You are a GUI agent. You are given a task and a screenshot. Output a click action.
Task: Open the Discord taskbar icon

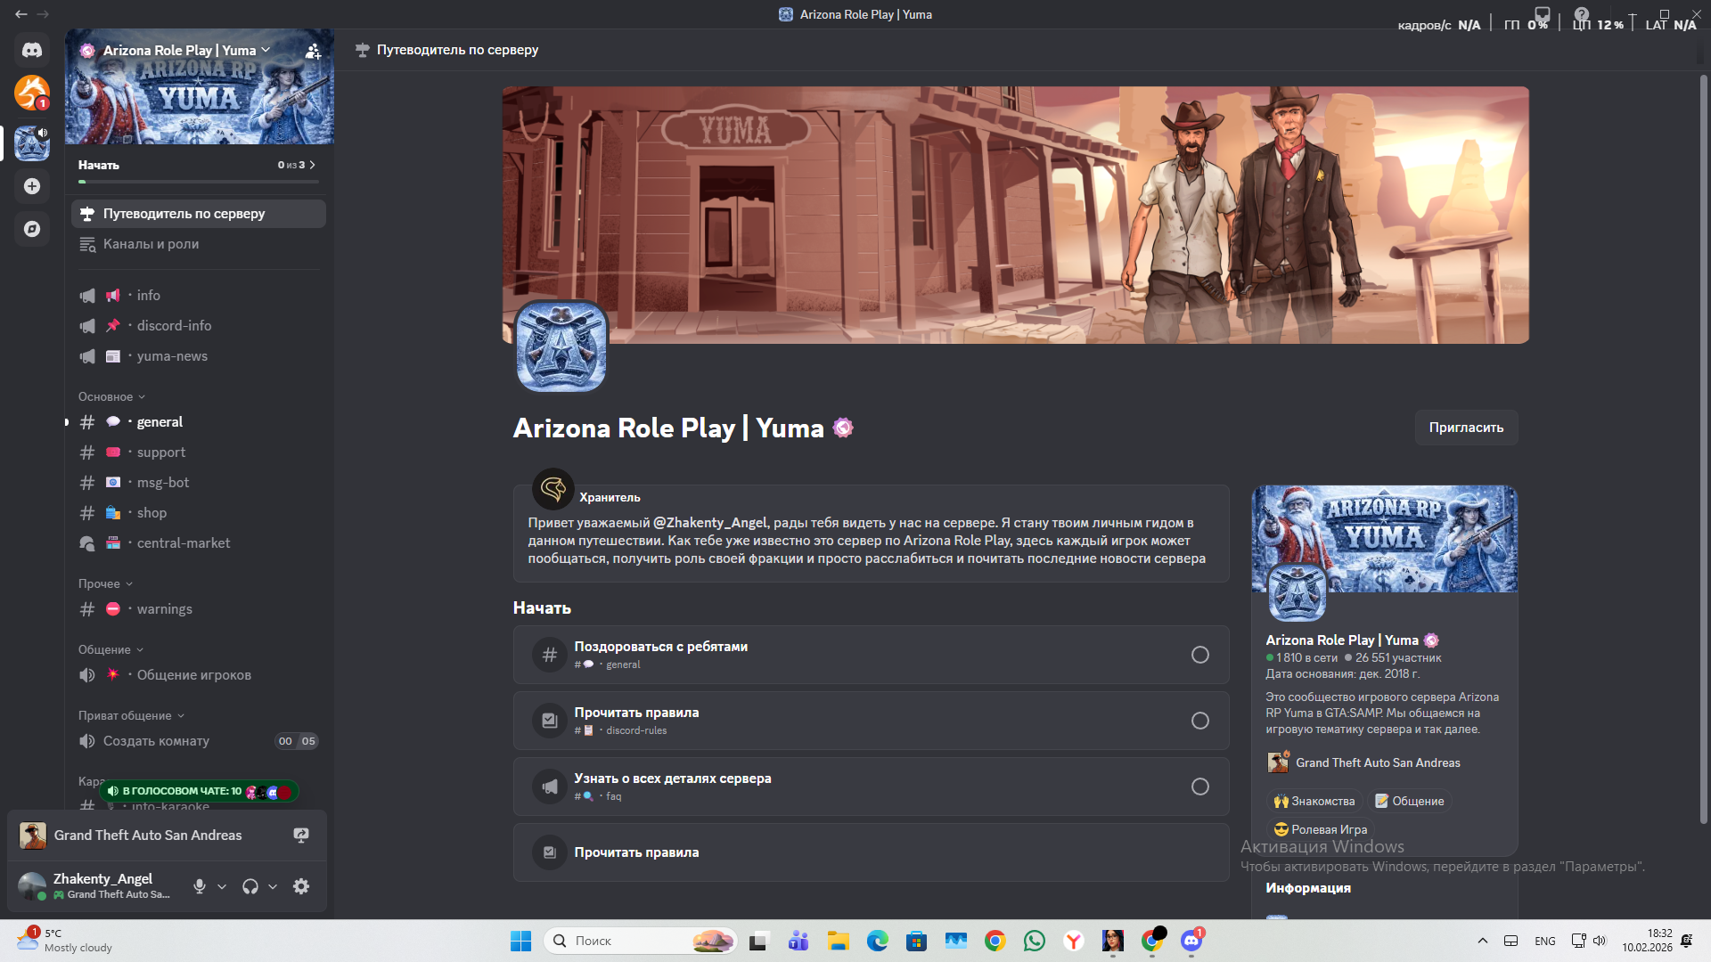click(1191, 941)
